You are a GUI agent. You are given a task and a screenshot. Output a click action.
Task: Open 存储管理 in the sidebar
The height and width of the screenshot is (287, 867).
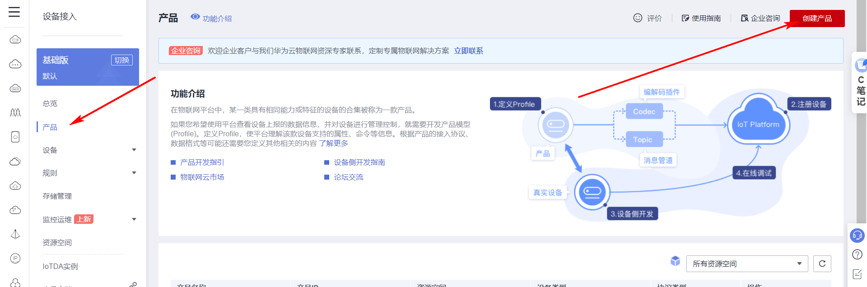coord(57,196)
